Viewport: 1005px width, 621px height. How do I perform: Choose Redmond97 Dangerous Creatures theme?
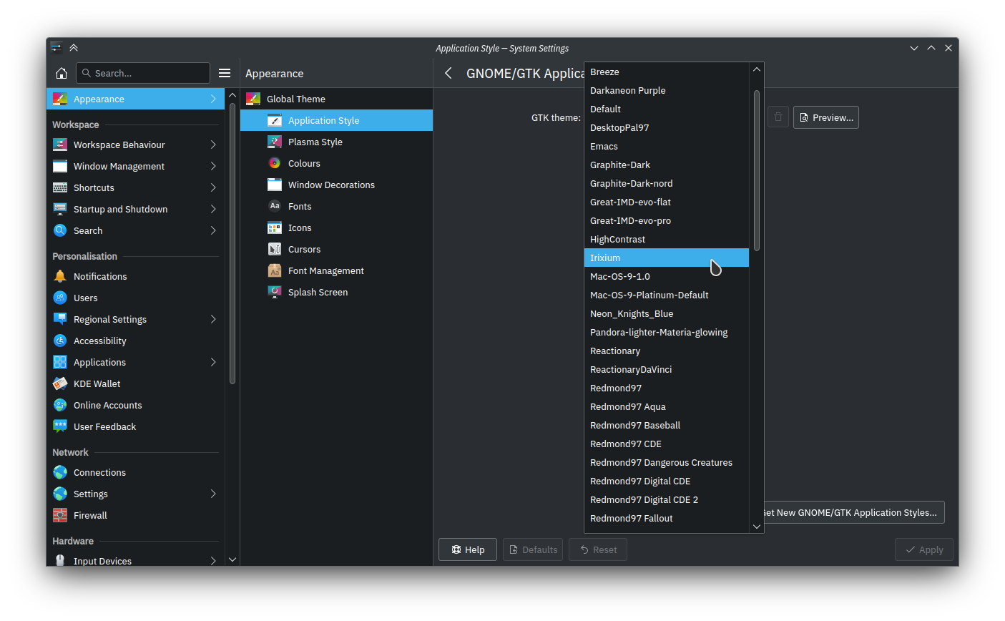(667, 462)
